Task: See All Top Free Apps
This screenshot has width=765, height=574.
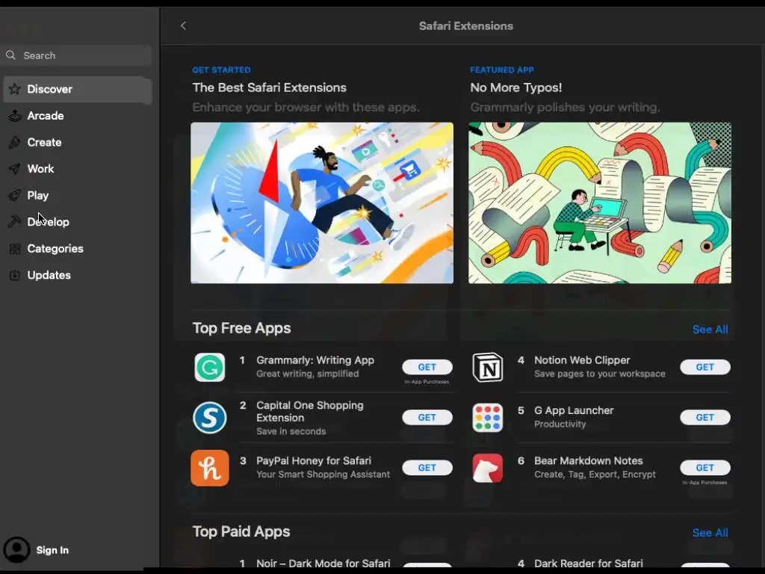Action: click(710, 330)
